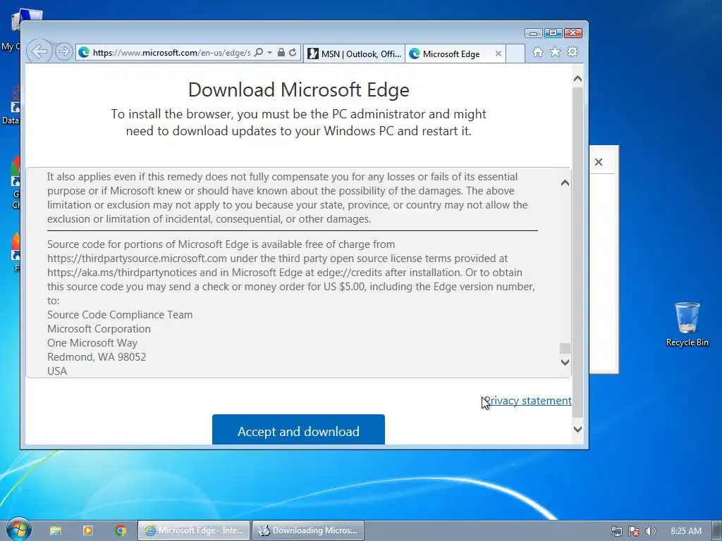The image size is (722, 541).
Task: Click the Accept and download button
Action: [298, 430]
